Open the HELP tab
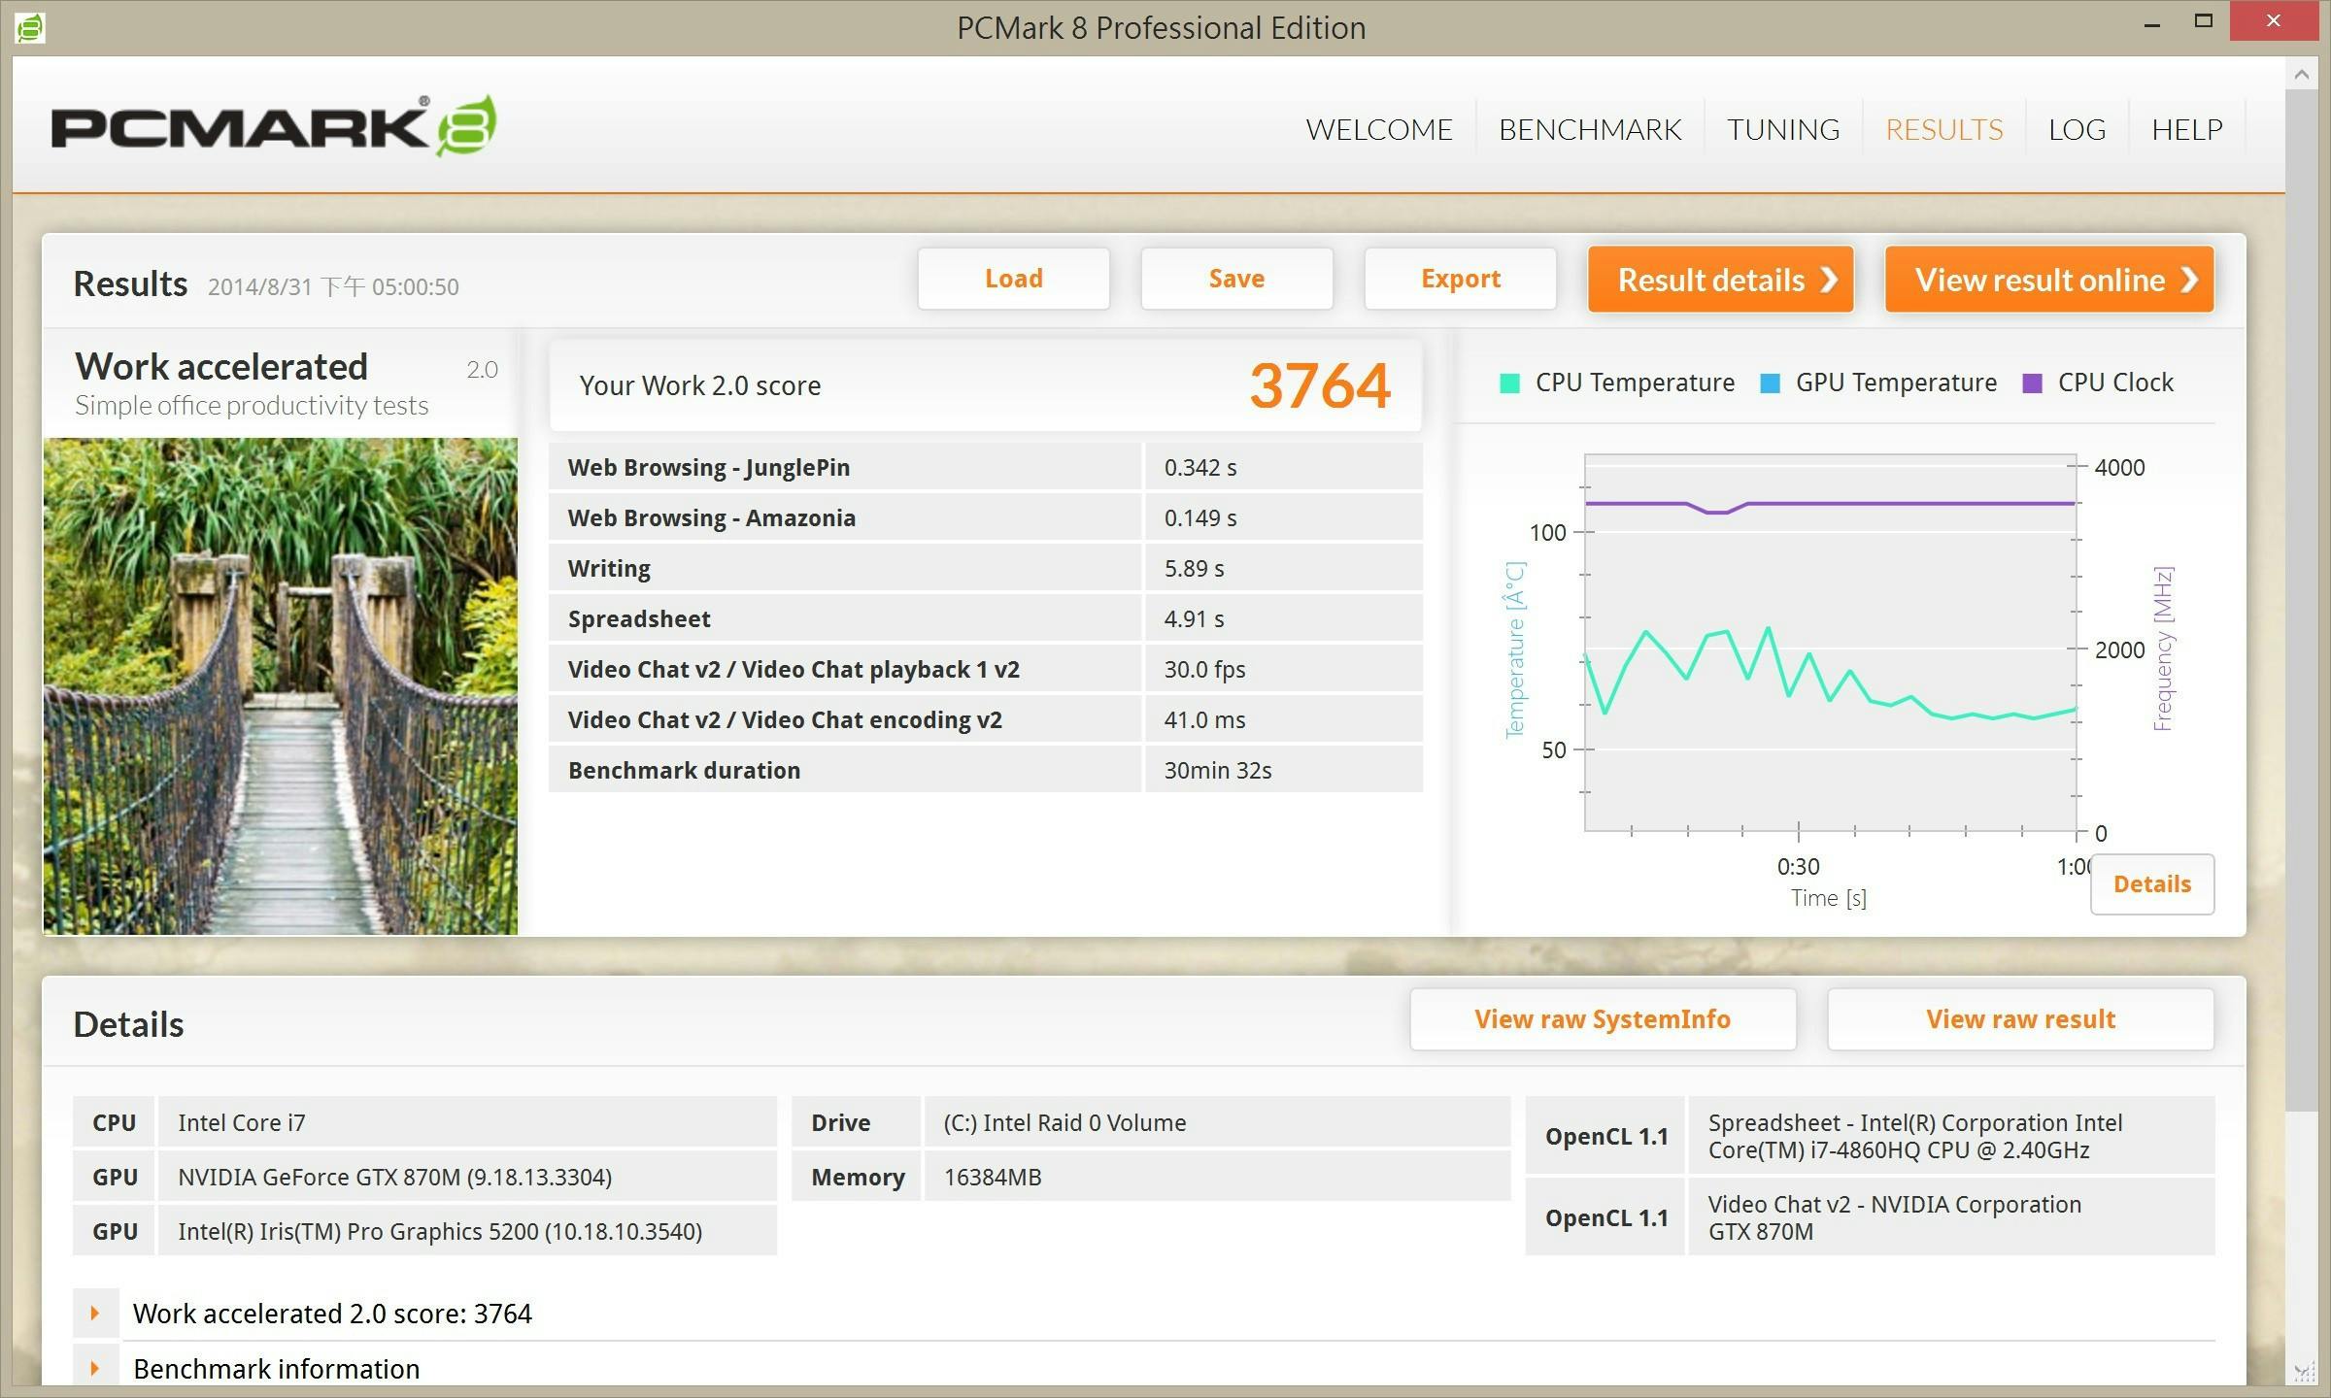This screenshot has width=2331, height=1398. click(x=2186, y=129)
